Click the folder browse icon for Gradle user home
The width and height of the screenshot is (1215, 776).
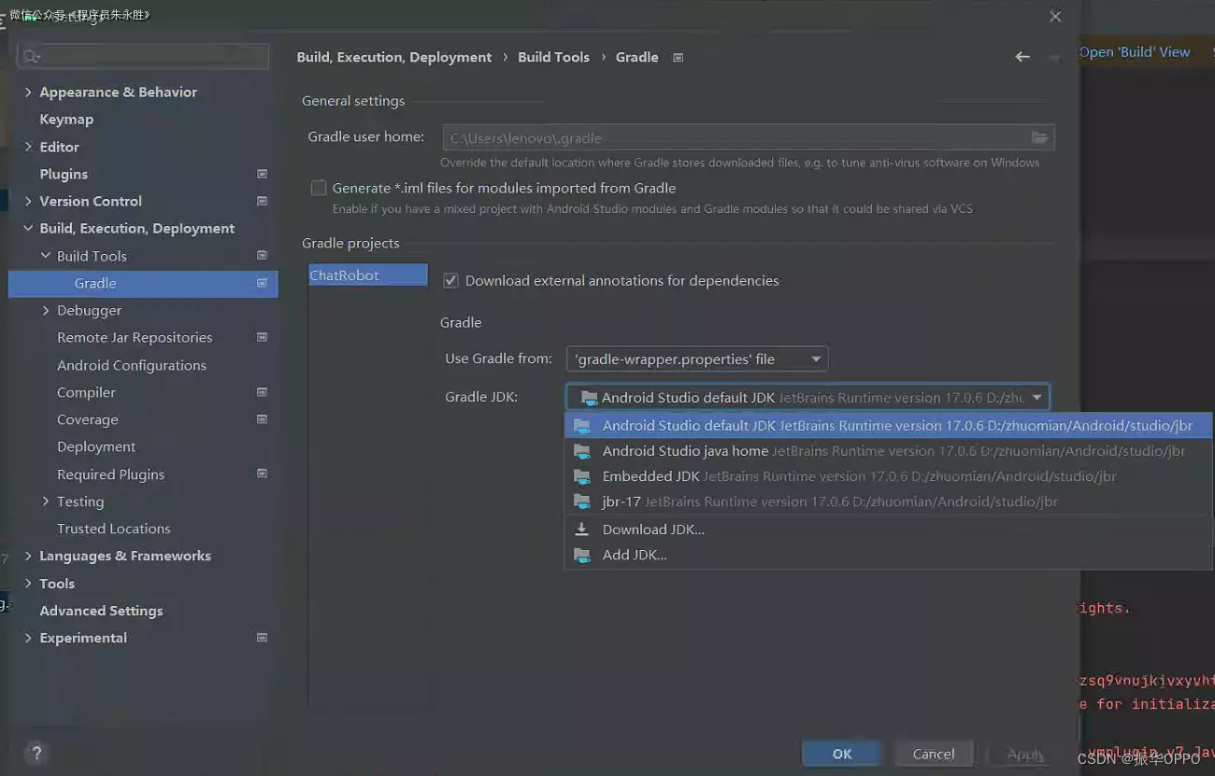tap(1039, 137)
